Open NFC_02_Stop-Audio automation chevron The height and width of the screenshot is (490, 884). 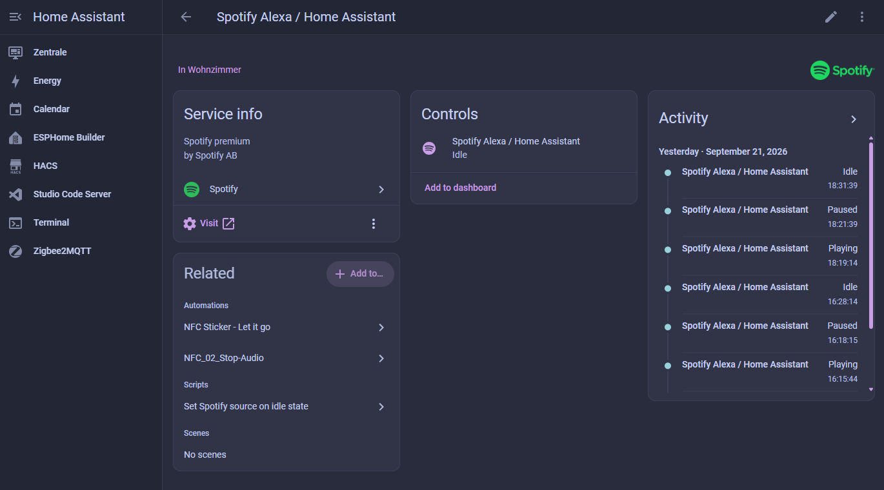(x=381, y=358)
